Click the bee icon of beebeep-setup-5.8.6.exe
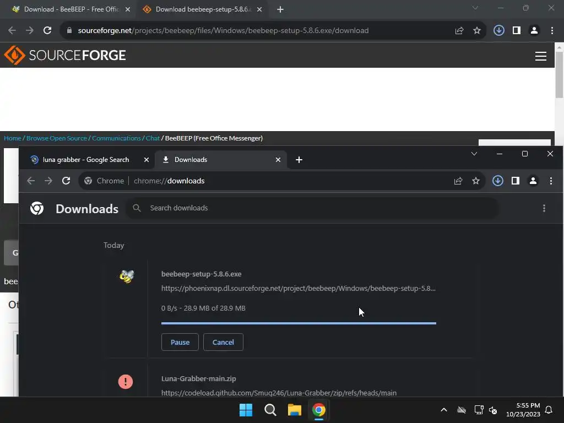 127,276
